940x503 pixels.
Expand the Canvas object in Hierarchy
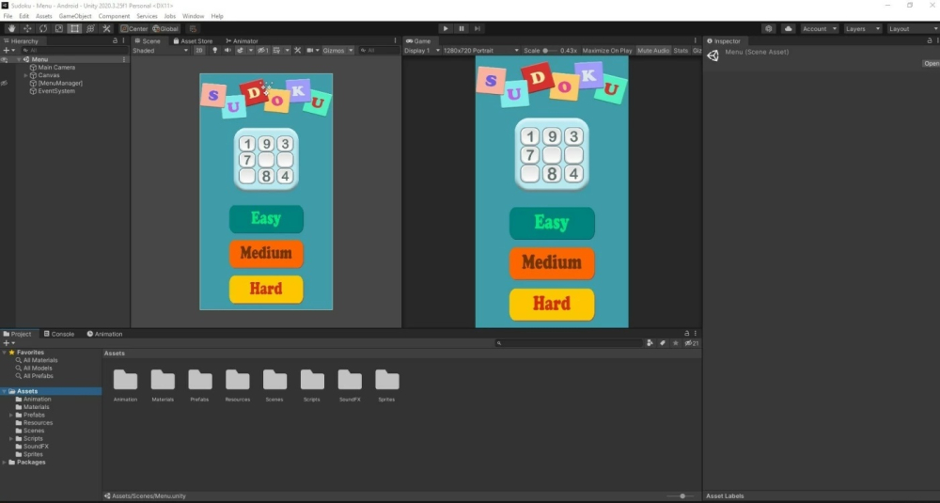point(25,75)
